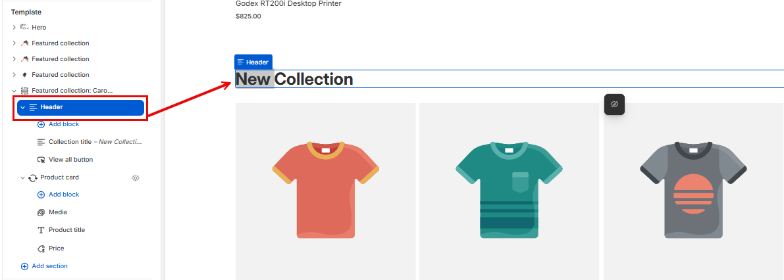Click the Carousel section layout icon
The image size is (784, 280).
(x=24, y=91)
